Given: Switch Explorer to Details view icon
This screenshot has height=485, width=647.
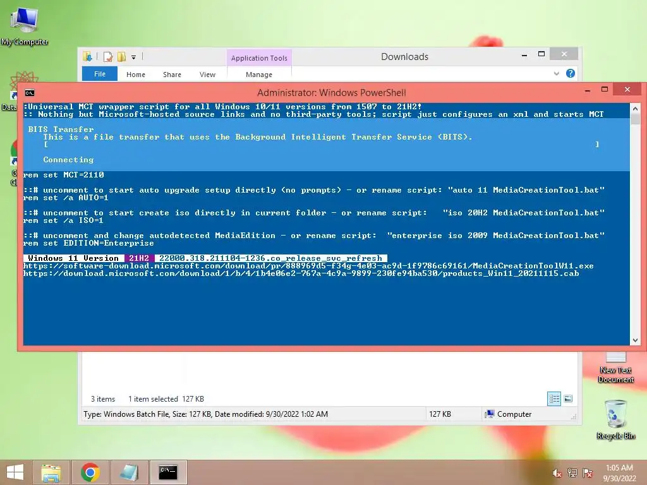Looking at the screenshot, I should [x=554, y=398].
